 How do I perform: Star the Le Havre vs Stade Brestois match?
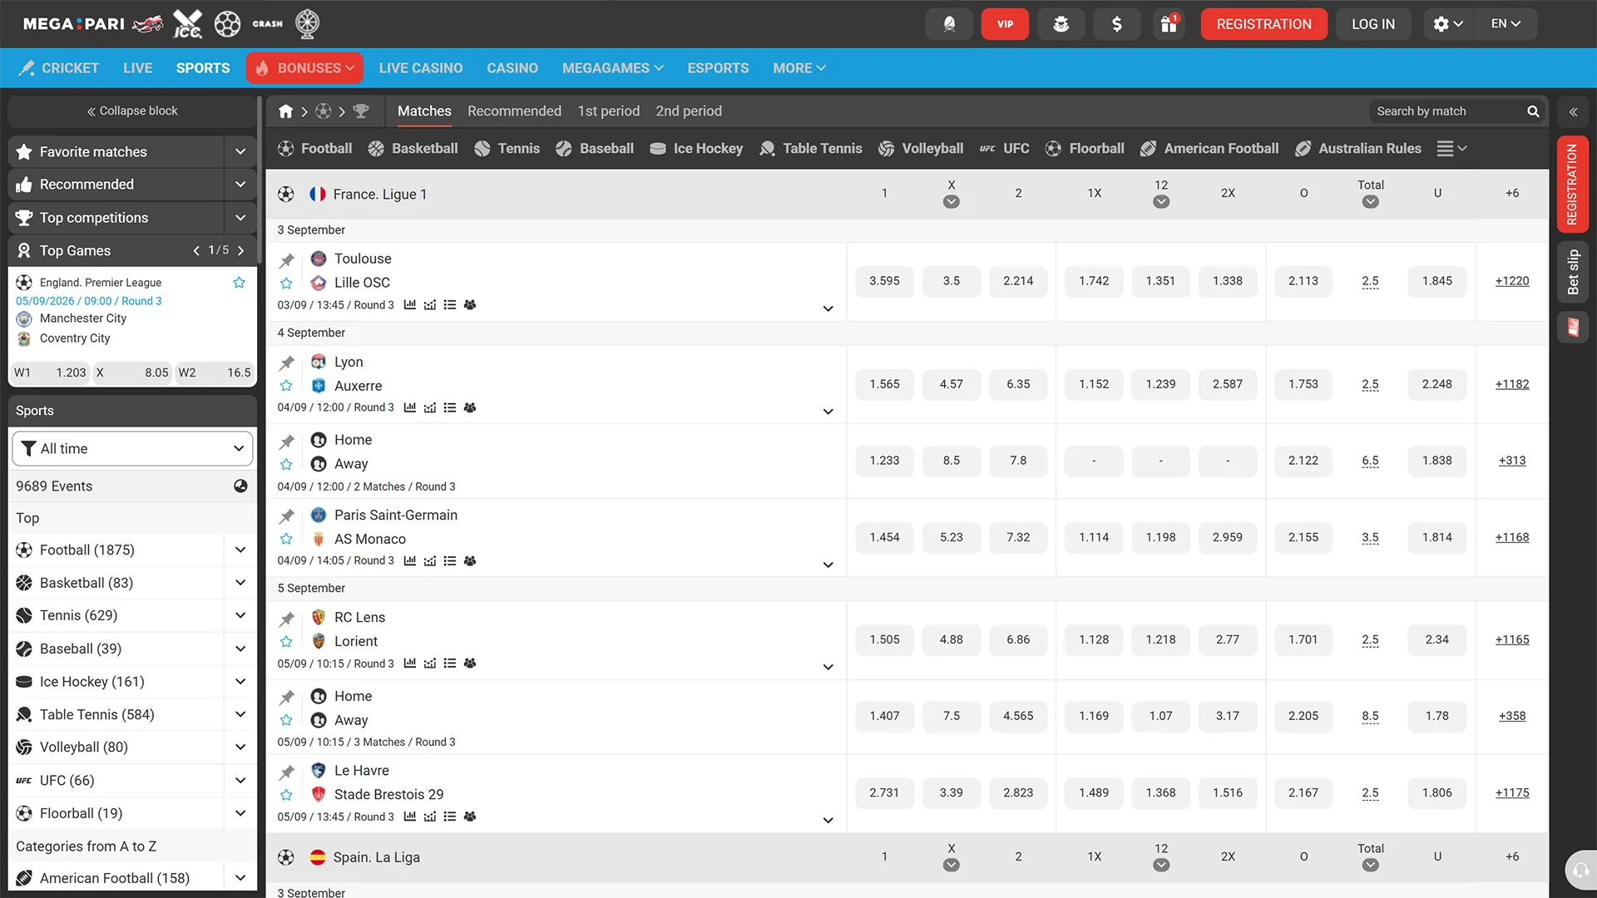click(x=286, y=794)
